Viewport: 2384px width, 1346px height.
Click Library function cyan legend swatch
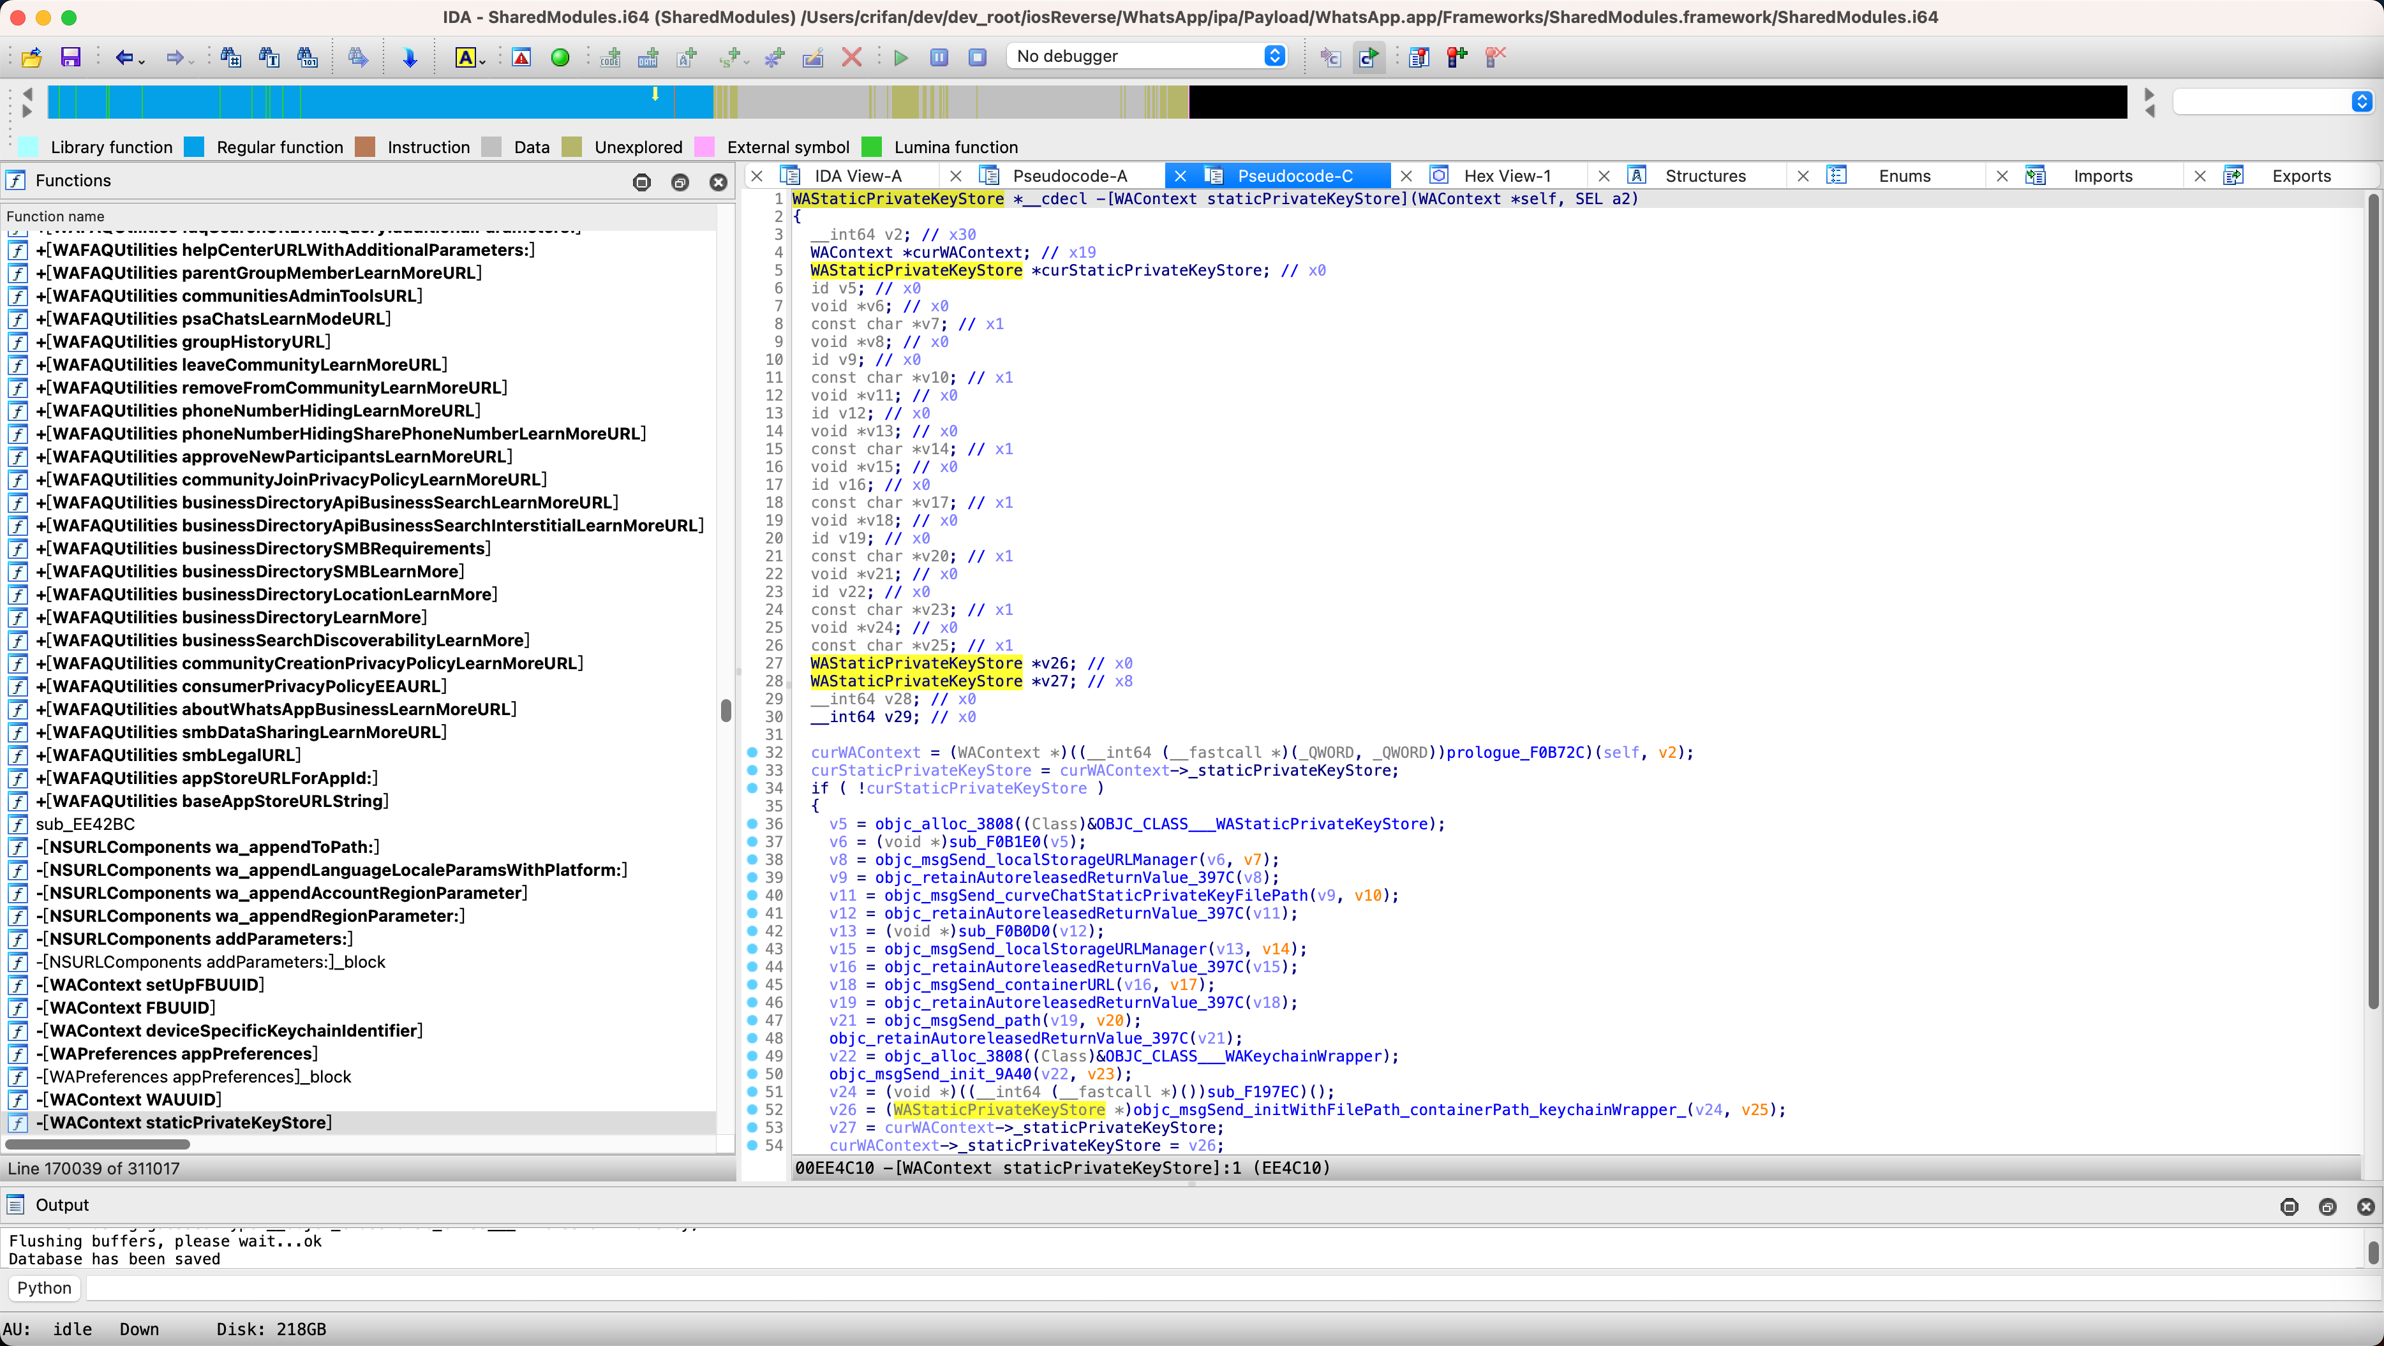(29, 147)
